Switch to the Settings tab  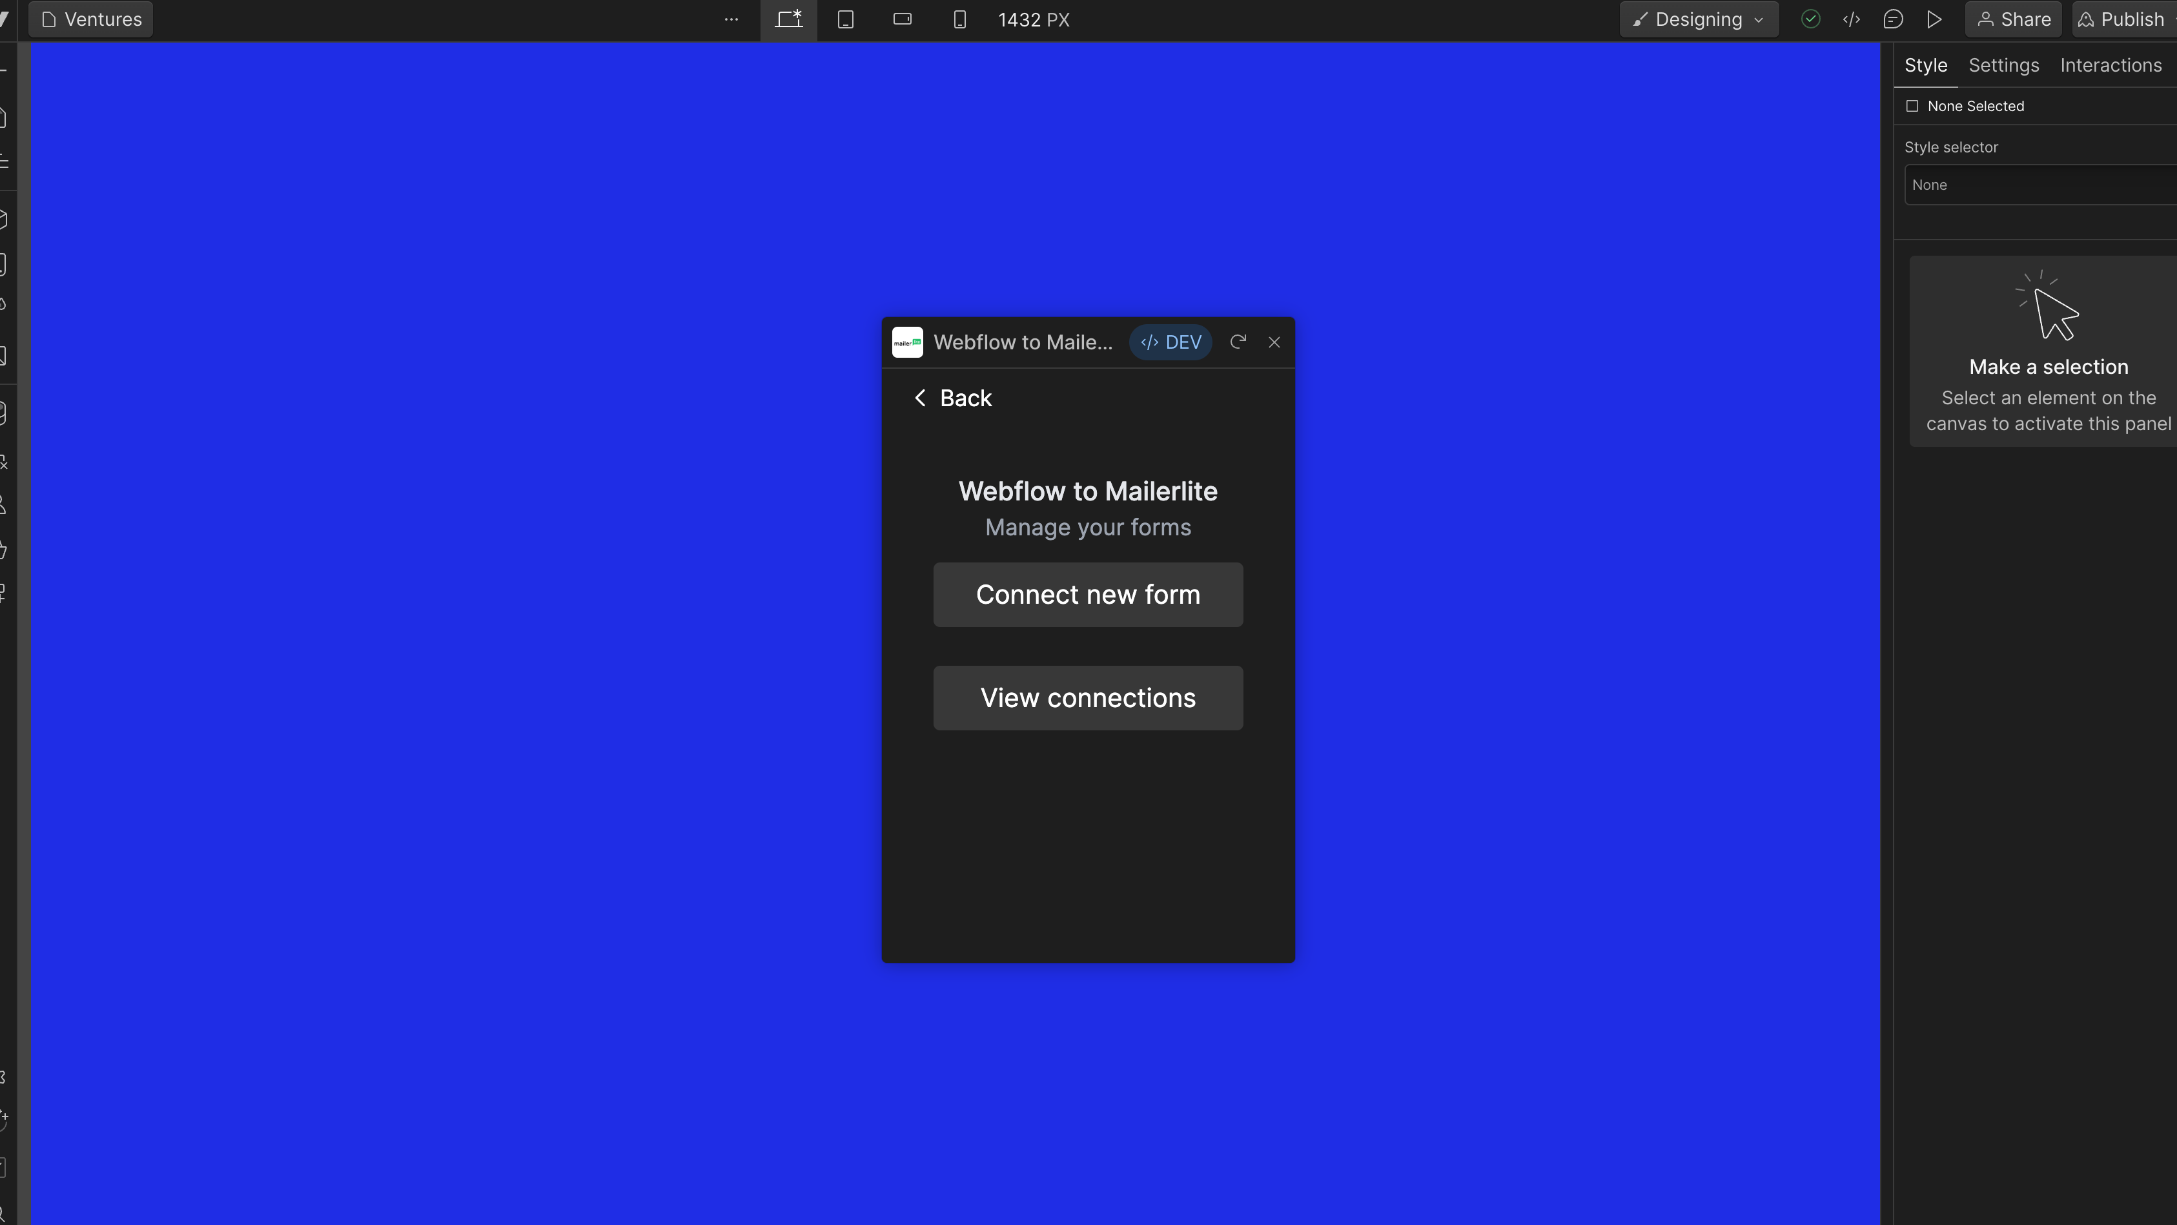pyautogui.click(x=2004, y=65)
